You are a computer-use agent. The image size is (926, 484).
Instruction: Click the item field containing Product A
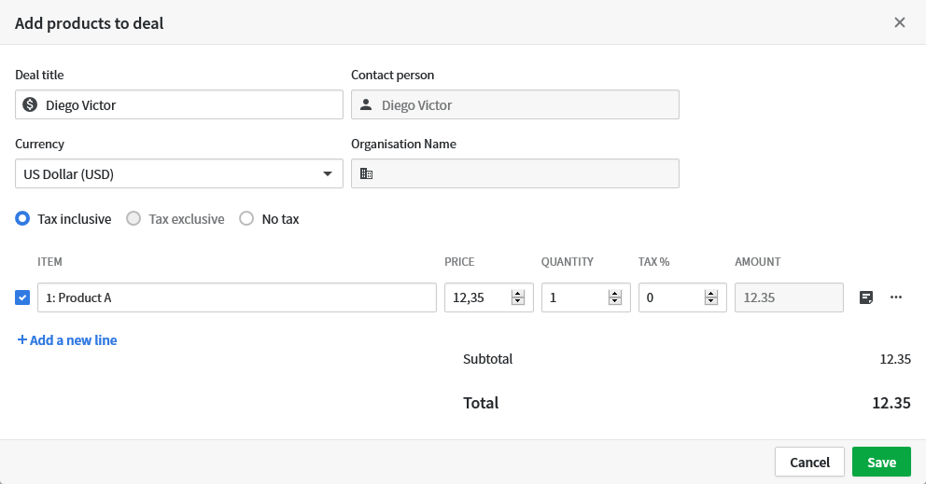click(x=237, y=297)
